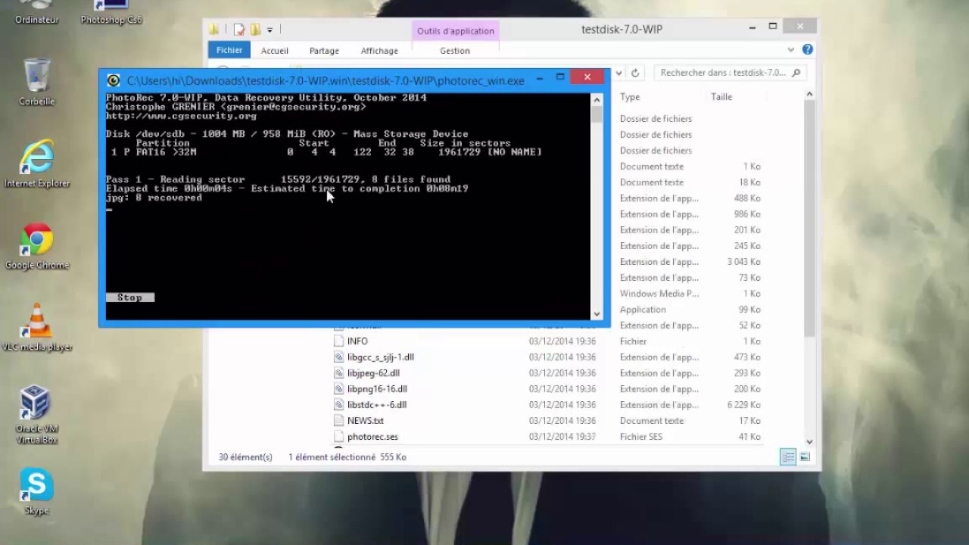Switch Explorer to the details view icon
The width and height of the screenshot is (969, 545).
point(788,457)
